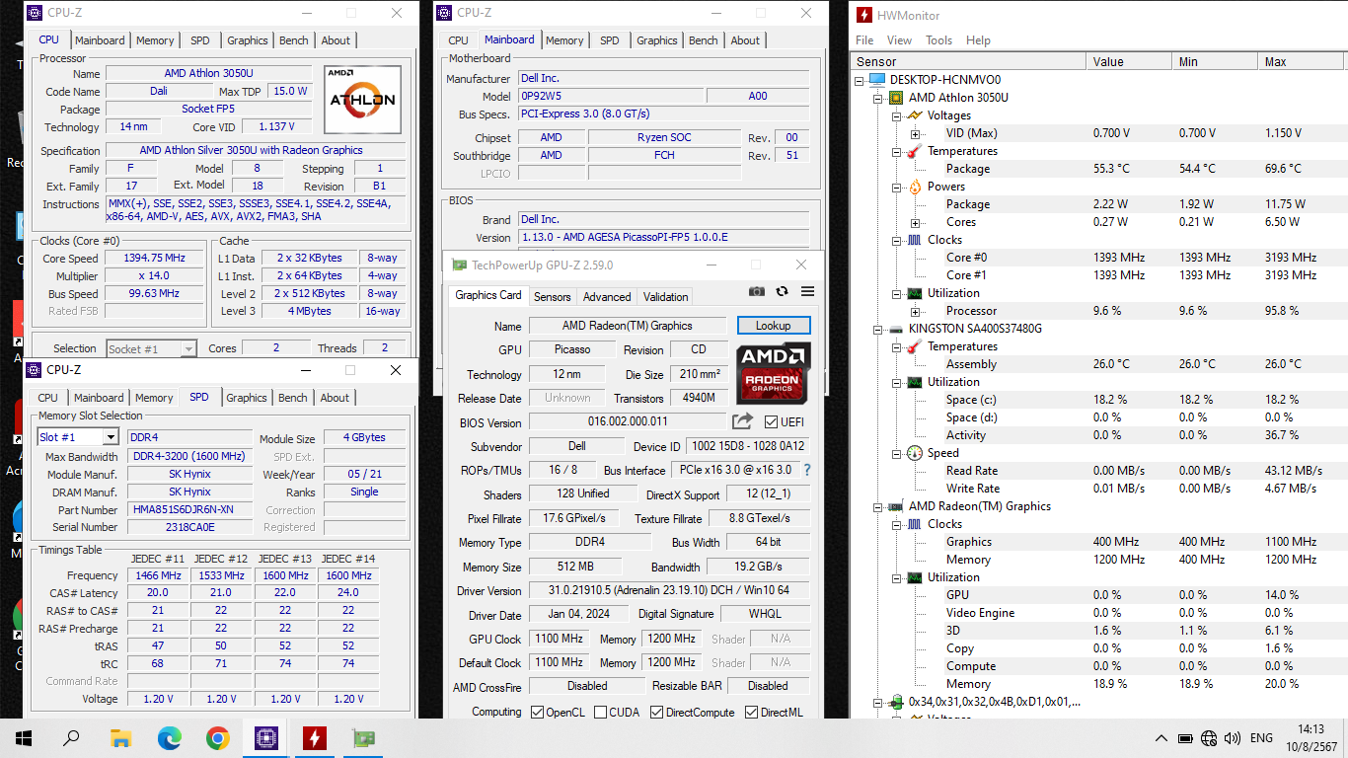Click the volume speaker tray icon

[1233, 737]
